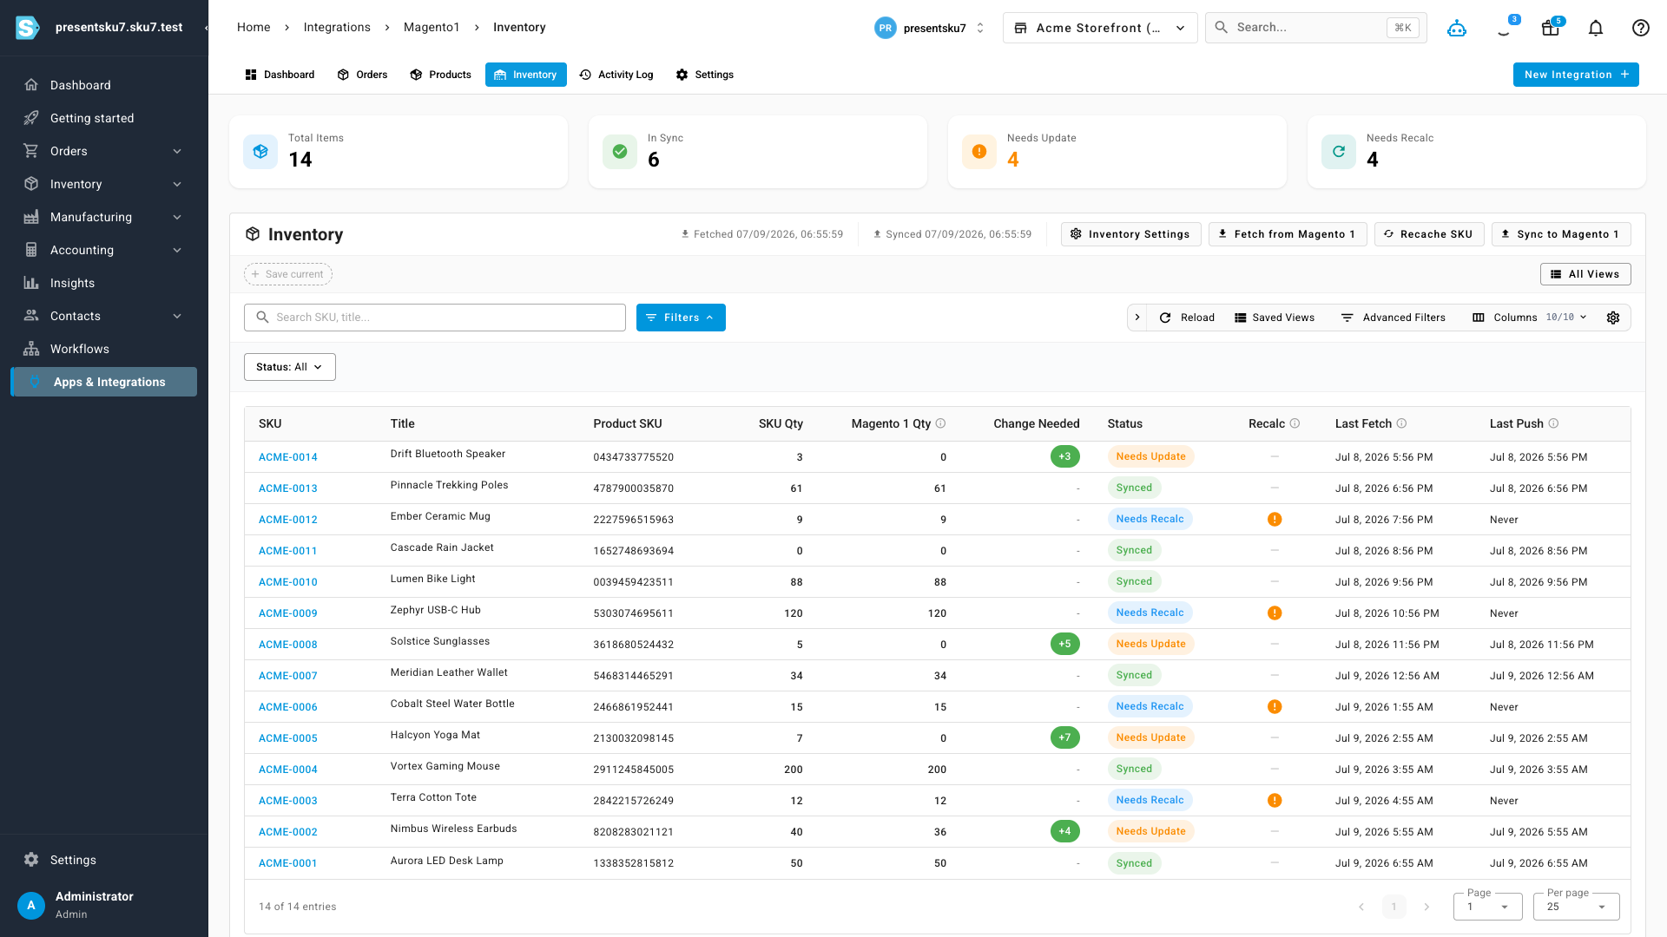Click the All Views button
Image resolution: width=1667 pixels, height=937 pixels.
tap(1585, 274)
